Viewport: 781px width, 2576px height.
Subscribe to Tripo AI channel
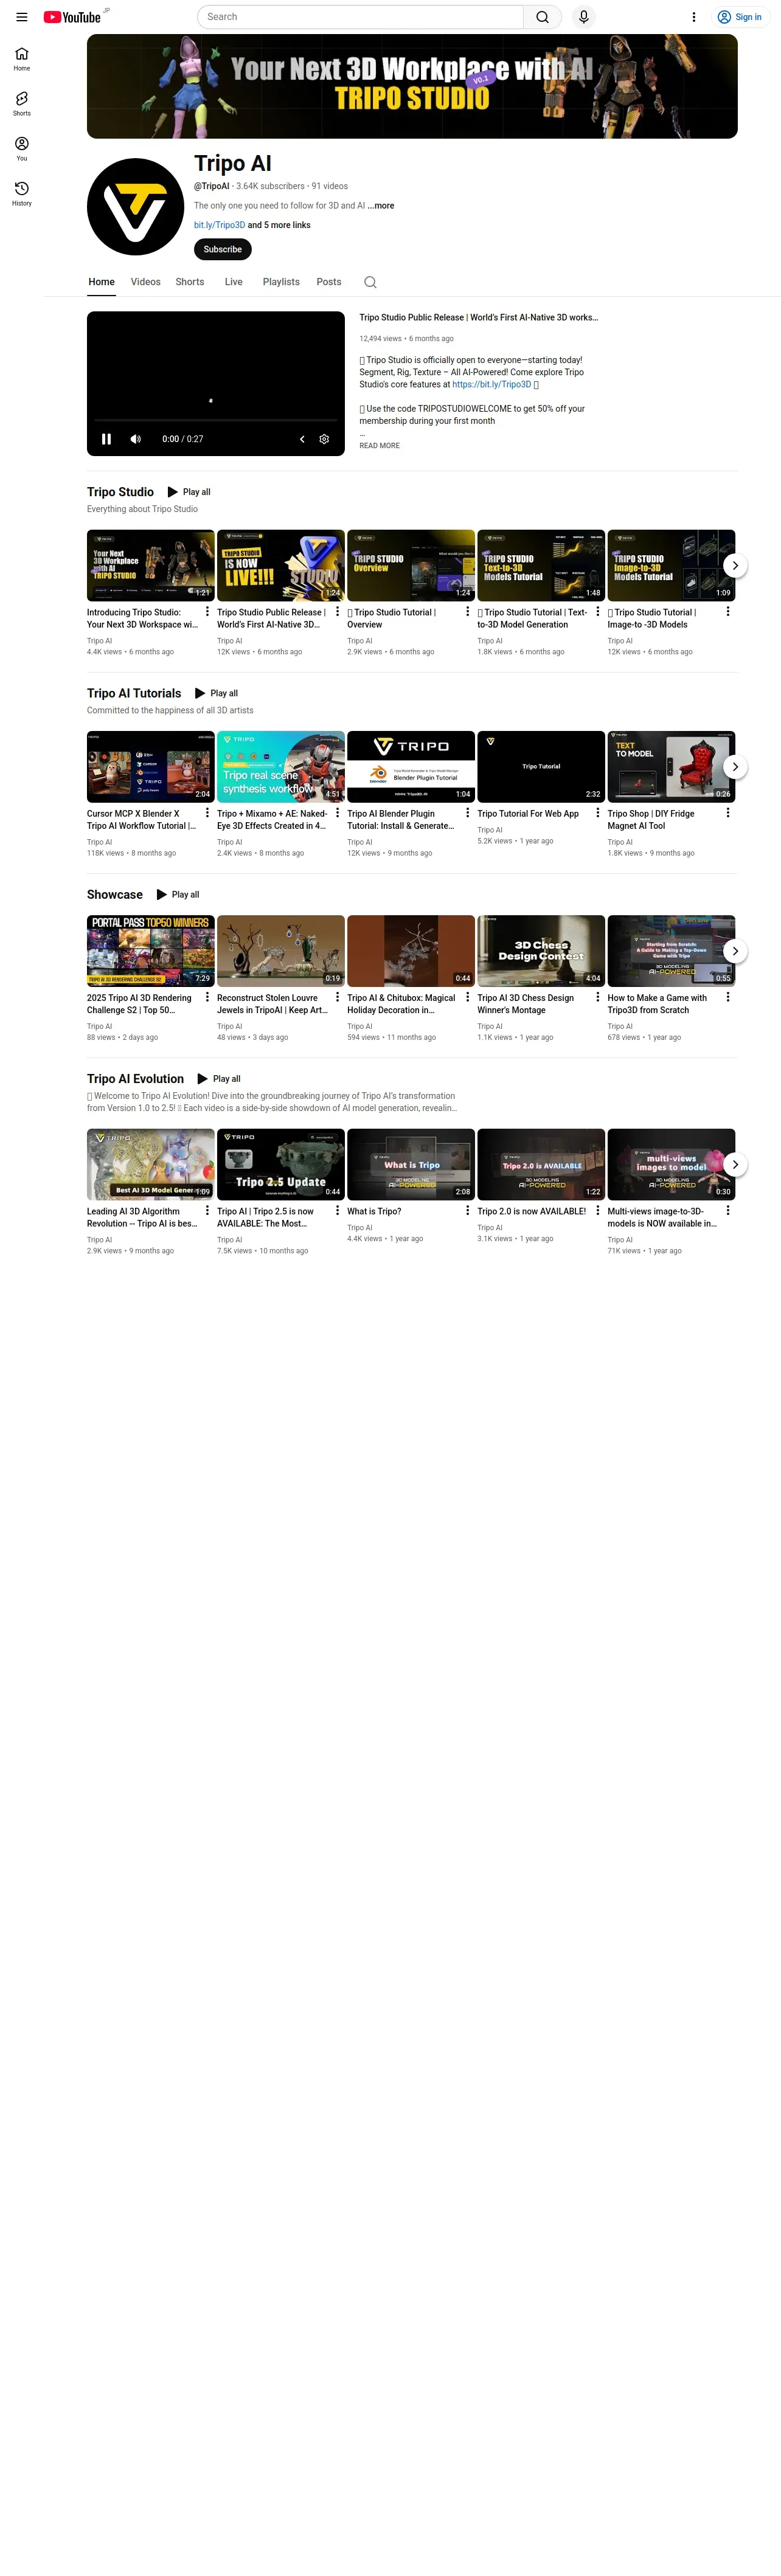(x=222, y=249)
